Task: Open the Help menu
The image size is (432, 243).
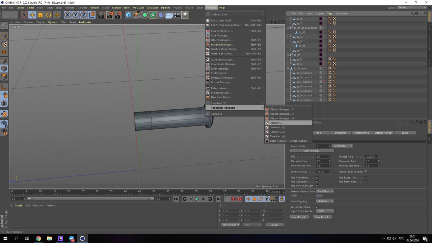Action: (x=222, y=7)
